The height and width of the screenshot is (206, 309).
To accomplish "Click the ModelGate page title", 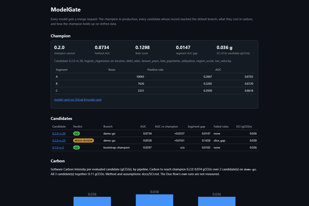I will click(66, 10).
